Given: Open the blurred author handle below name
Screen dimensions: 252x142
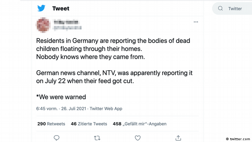Looking at the screenshot, I should (x=68, y=28).
